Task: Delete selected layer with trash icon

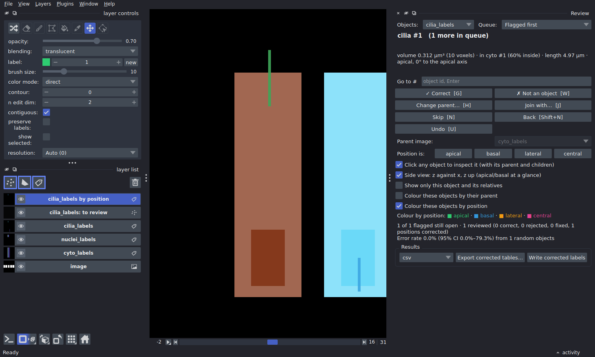Action: point(135,182)
